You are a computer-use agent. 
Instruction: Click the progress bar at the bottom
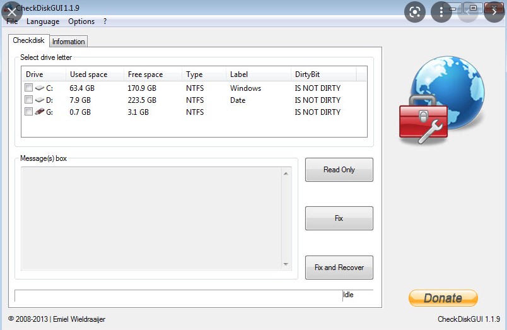coord(178,295)
